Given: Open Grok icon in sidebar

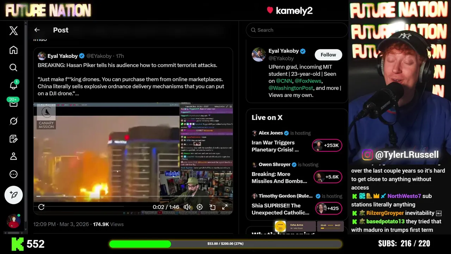Looking at the screenshot, I should [13, 121].
